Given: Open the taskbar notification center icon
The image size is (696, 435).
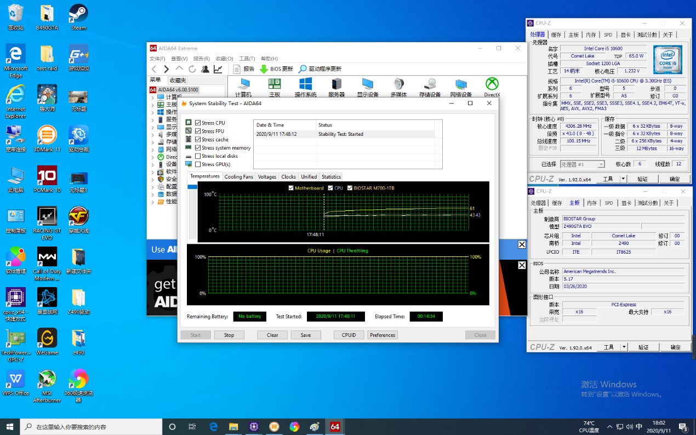Looking at the screenshot, I should coord(683,427).
